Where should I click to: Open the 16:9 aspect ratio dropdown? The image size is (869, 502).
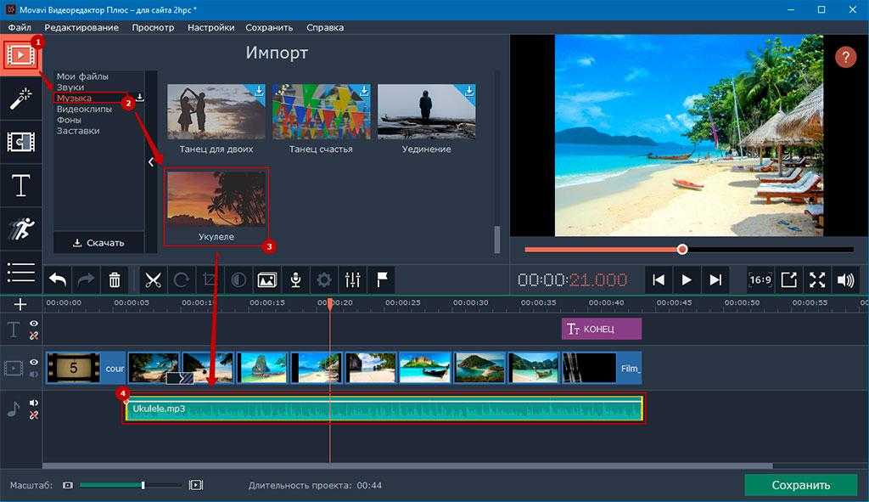760,280
